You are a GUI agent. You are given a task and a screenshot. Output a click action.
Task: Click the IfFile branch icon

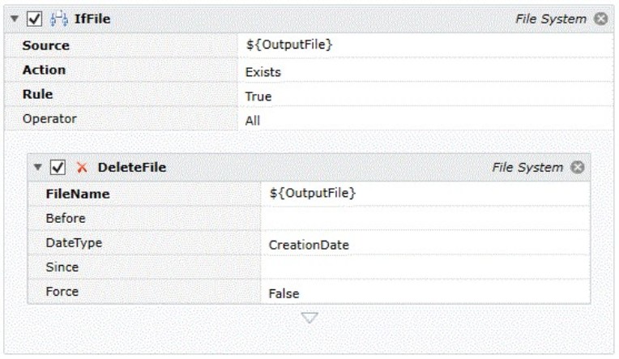(x=59, y=19)
